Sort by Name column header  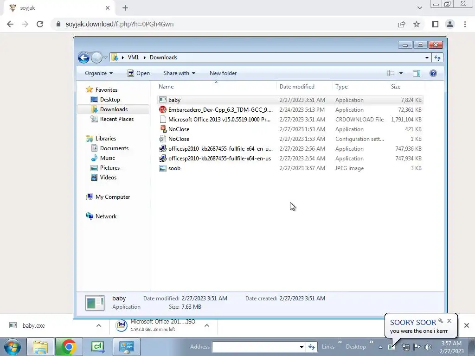[216, 87]
